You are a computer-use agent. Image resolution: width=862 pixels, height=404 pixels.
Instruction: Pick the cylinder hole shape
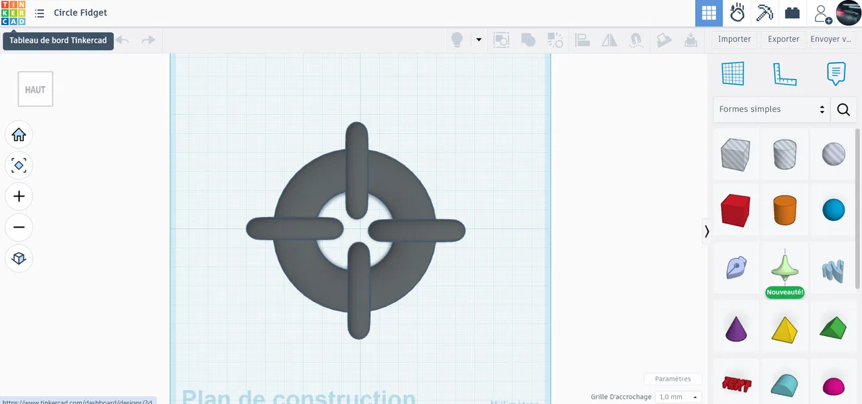pyautogui.click(x=784, y=154)
